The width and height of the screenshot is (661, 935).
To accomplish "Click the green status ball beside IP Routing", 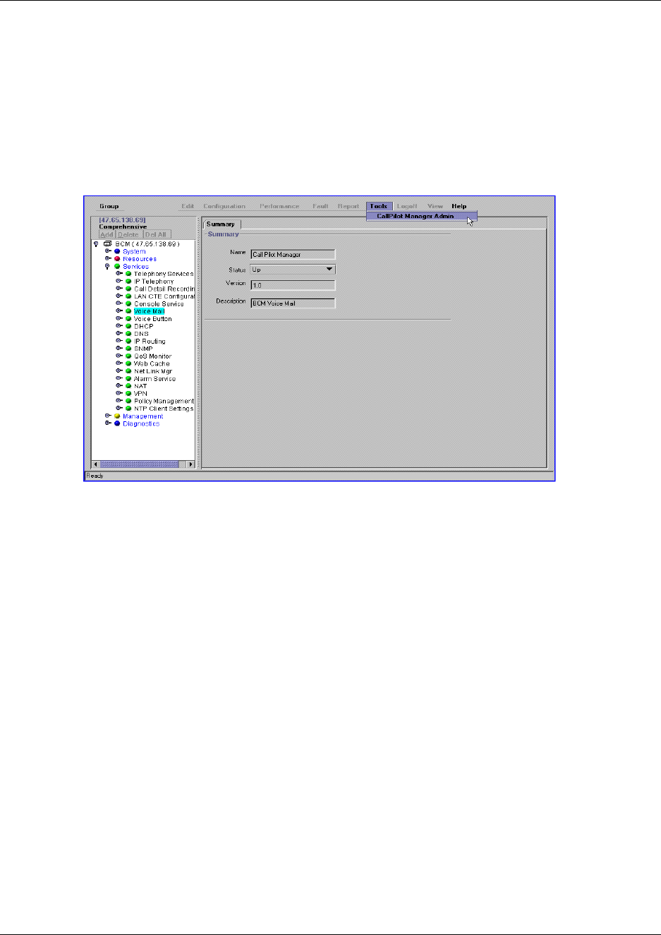I will click(x=128, y=342).
